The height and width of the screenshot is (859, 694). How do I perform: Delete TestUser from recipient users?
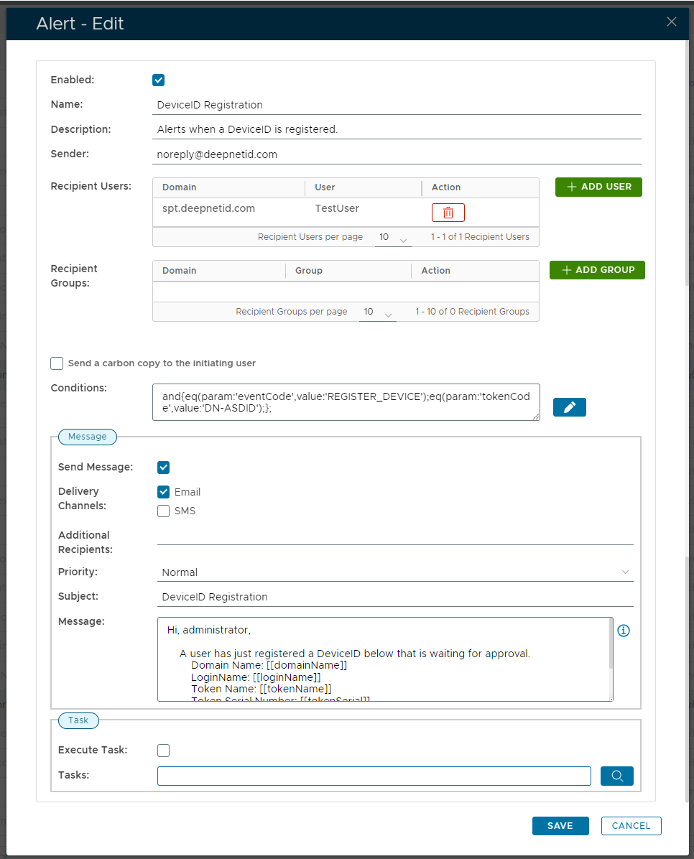(x=448, y=213)
